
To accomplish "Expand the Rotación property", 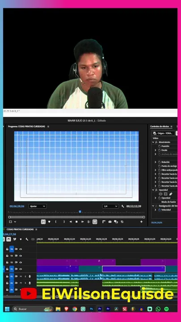I will click(156, 162).
